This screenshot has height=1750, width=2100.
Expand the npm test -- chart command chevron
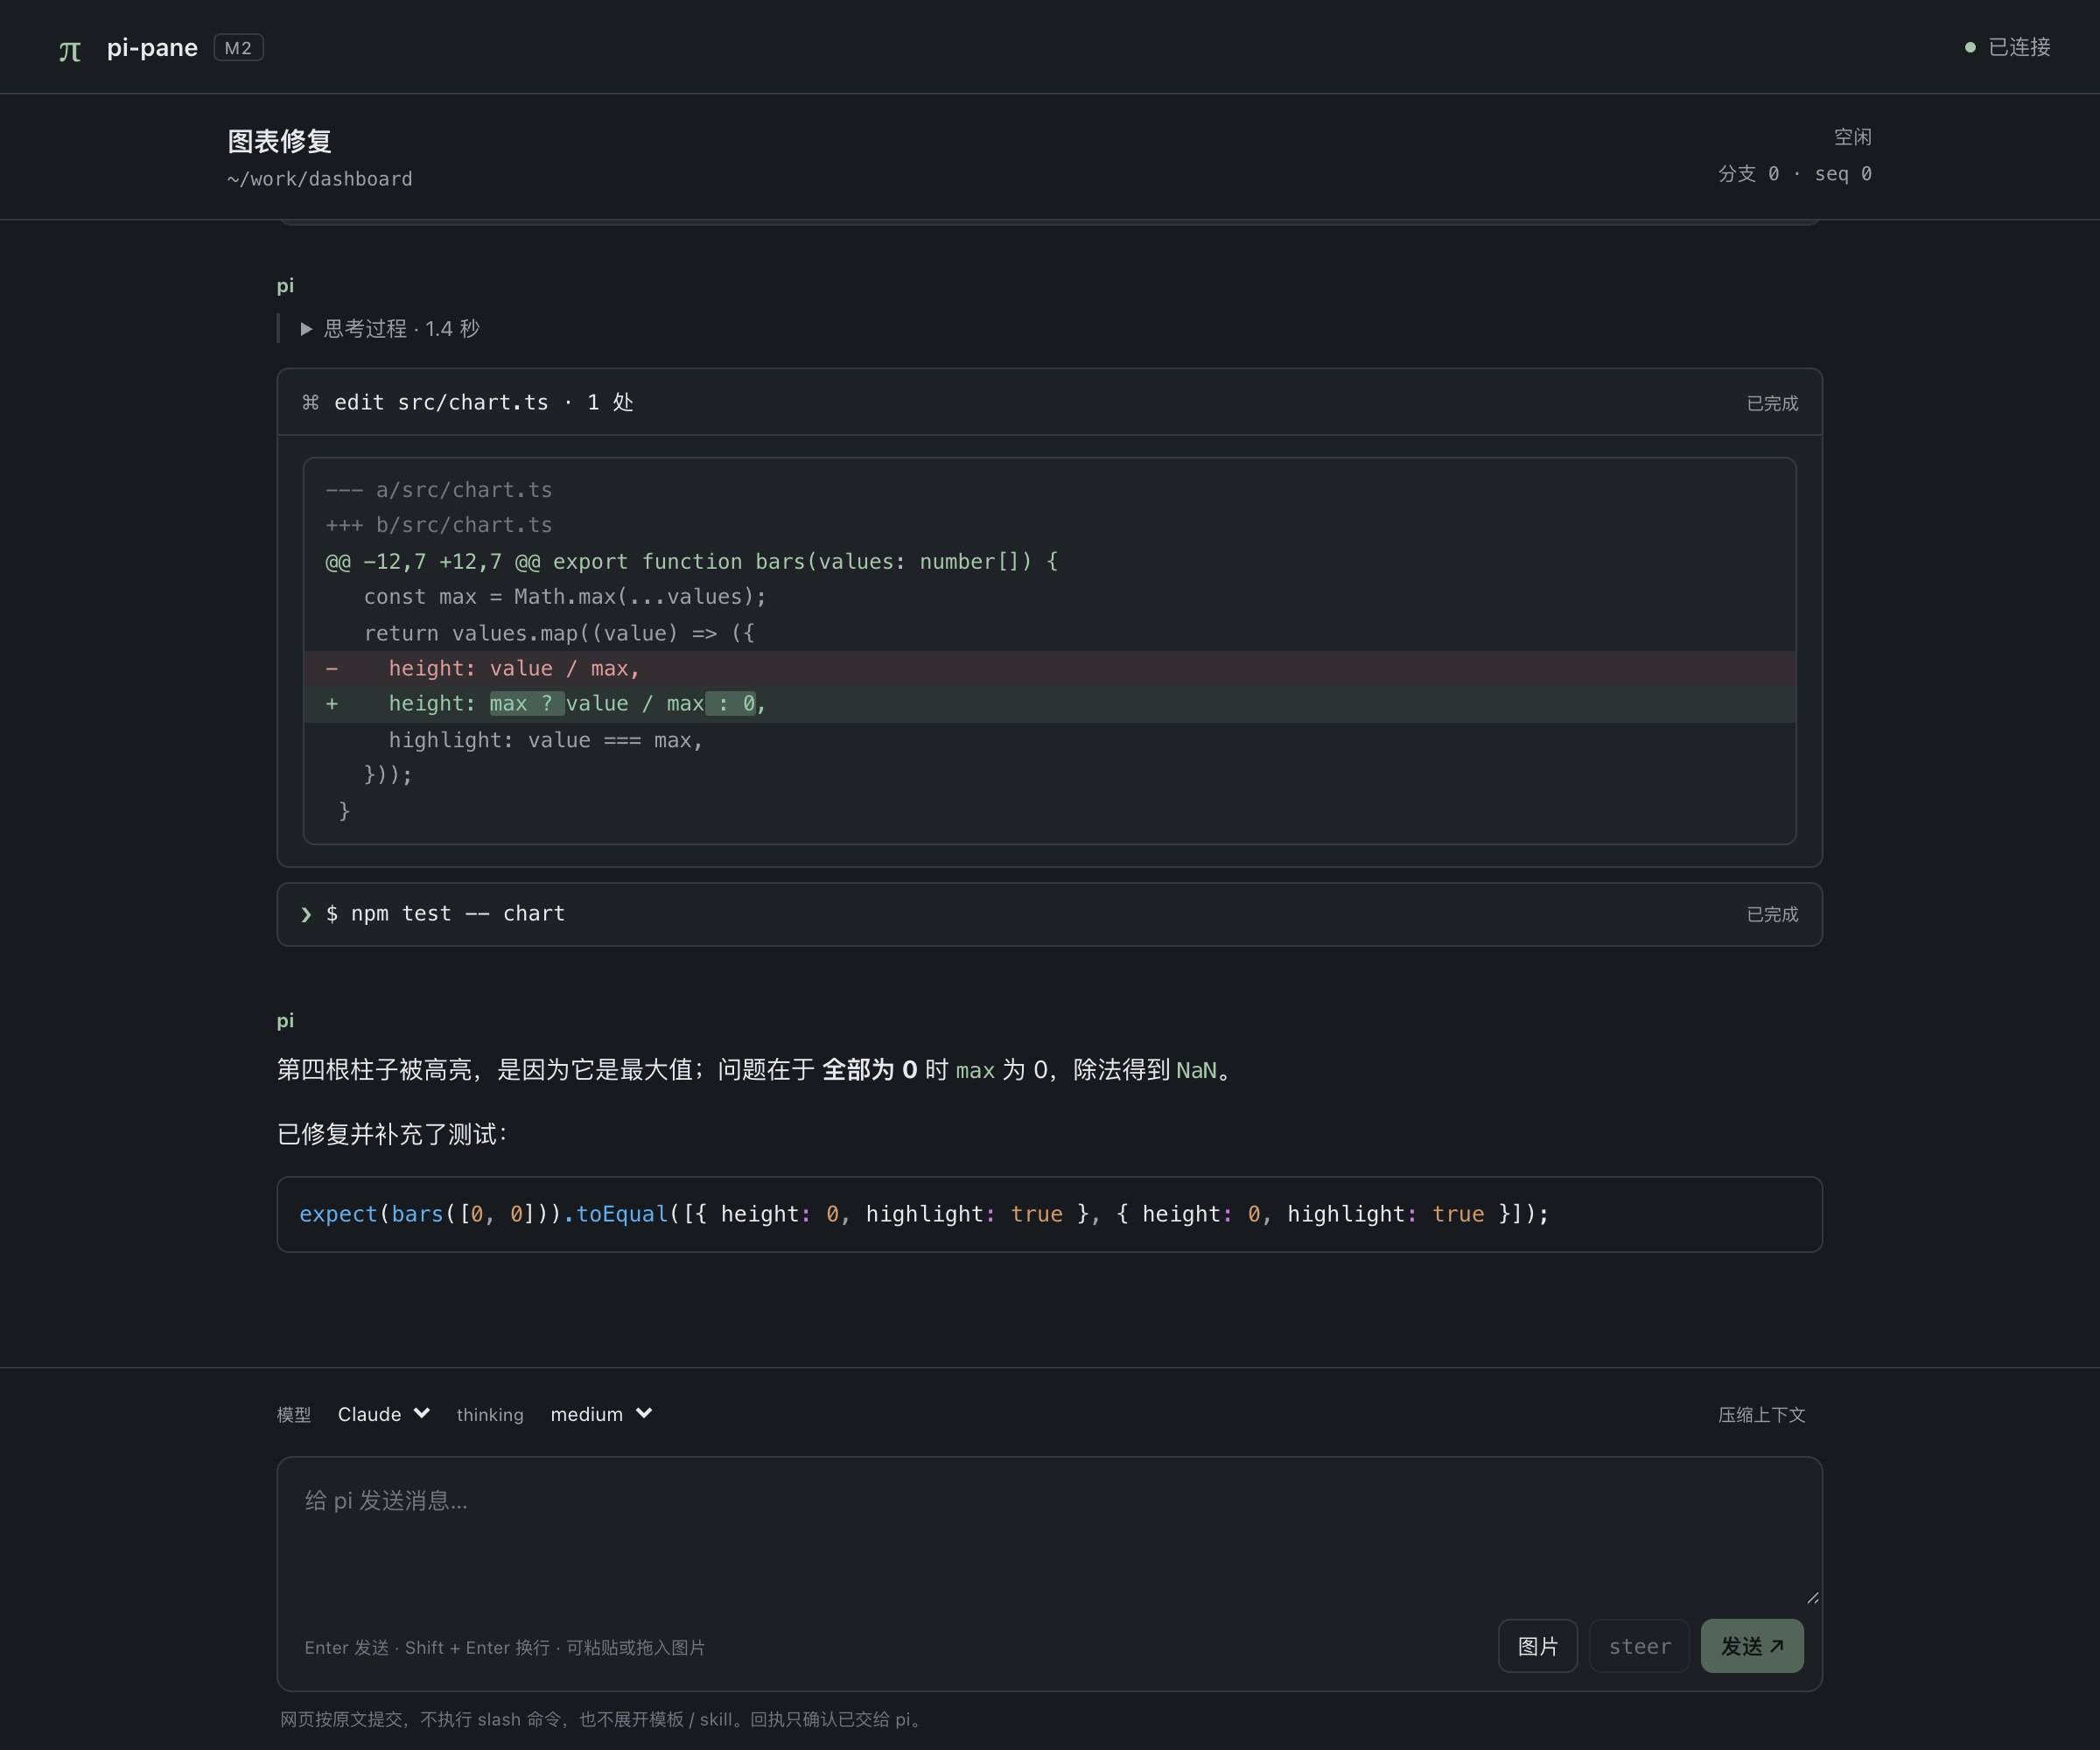click(x=306, y=914)
